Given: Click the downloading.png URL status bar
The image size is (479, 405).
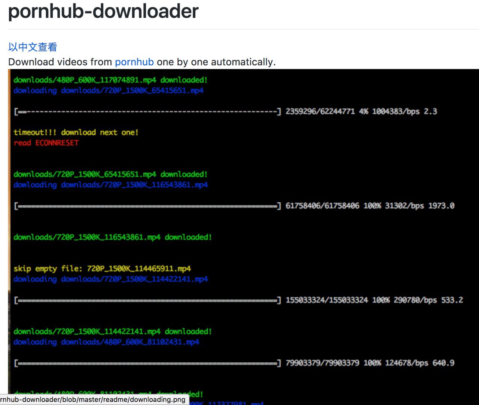Looking at the screenshot, I should [93, 400].
